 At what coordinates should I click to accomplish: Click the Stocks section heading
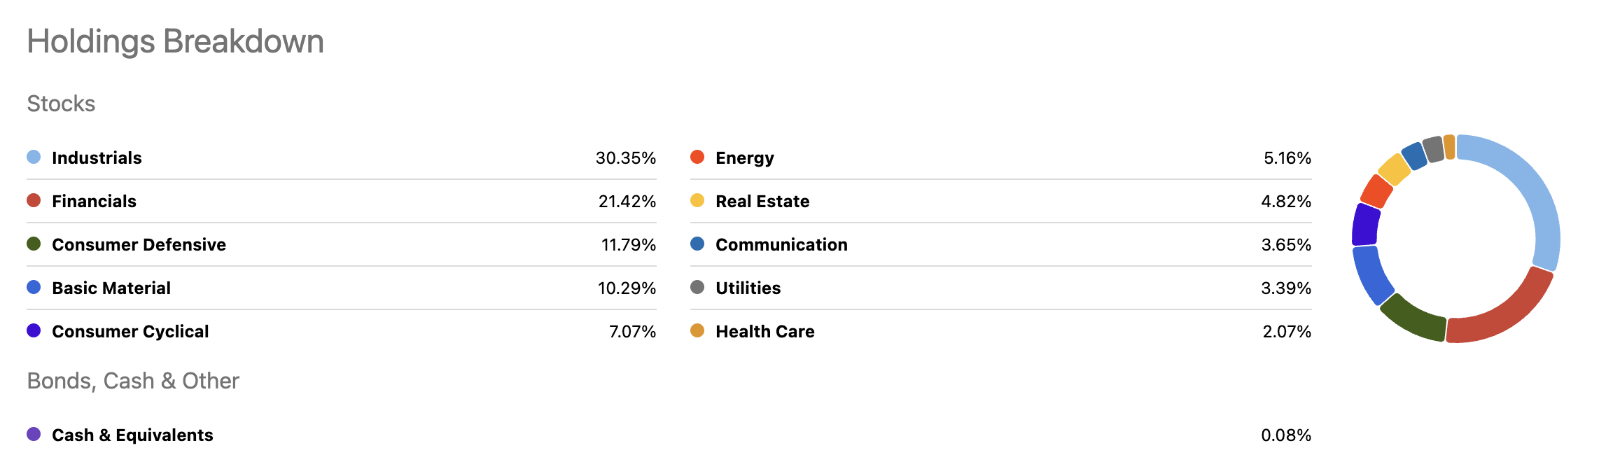[x=61, y=104]
